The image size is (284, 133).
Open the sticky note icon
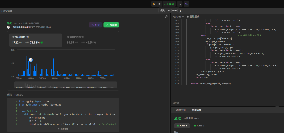[x=180, y=4]
